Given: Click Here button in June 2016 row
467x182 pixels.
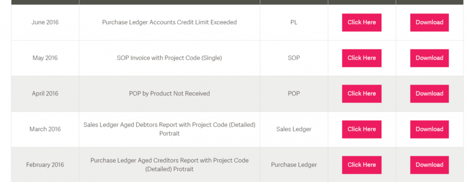Looking at the screenshot, I should (361, 22).
